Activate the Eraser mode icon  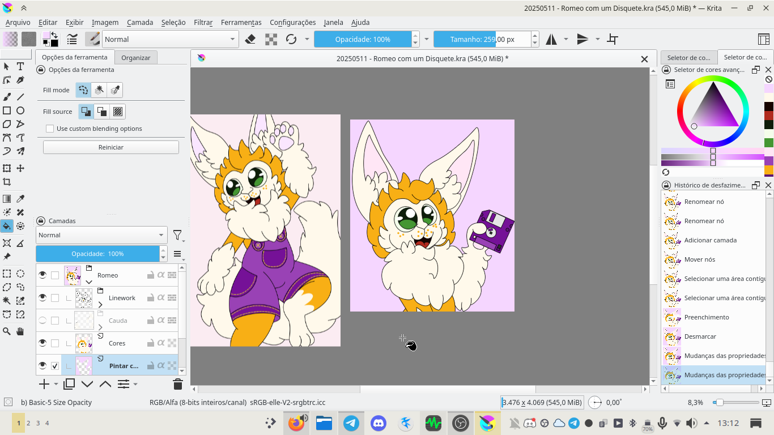[250, 39]
